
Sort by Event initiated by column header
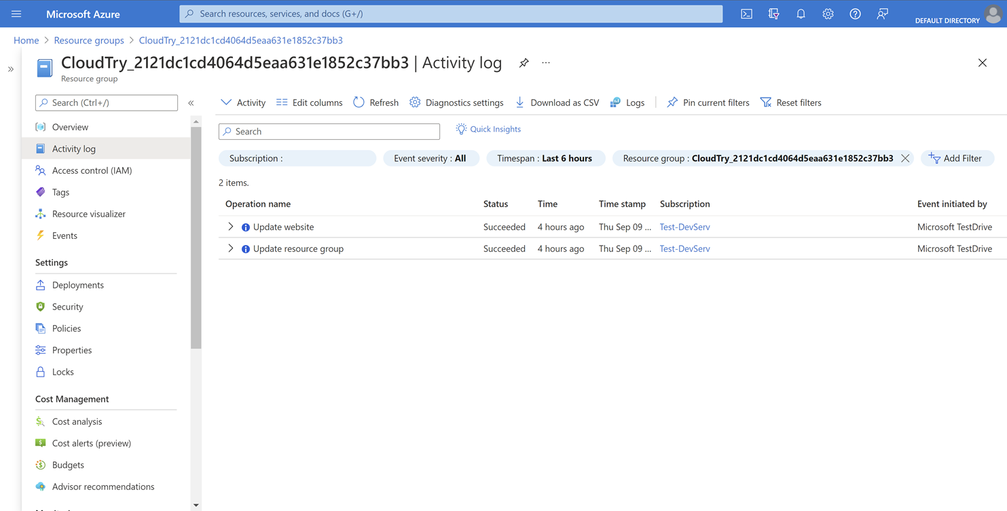tap(952, 204)
